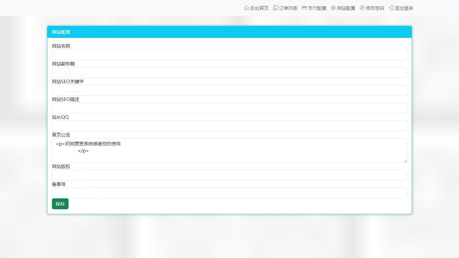Click the gear icon beside 网站配置

333,8
